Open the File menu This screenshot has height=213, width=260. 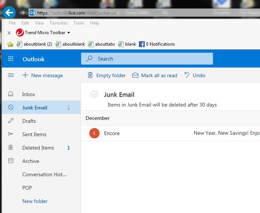(x=12, y=23)
